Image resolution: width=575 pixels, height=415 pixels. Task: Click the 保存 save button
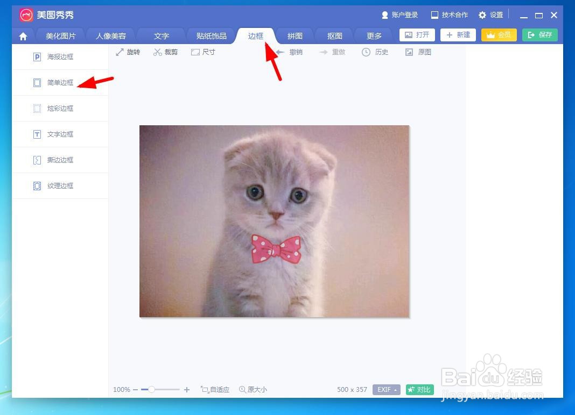pos(540,35)
